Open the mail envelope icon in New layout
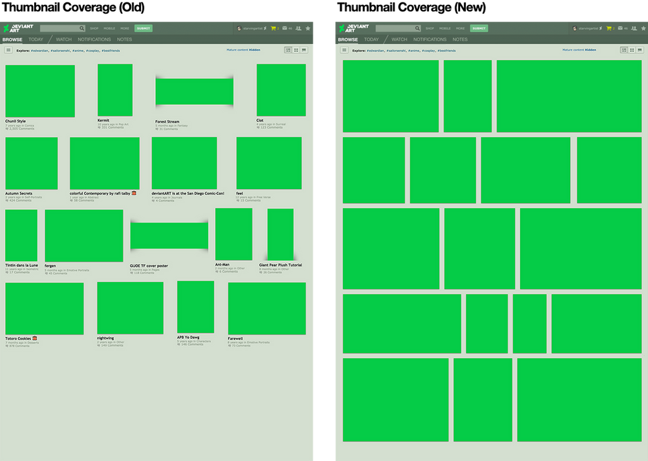The image size is (648, 461). pyautogui.click(x=620, y=28)
